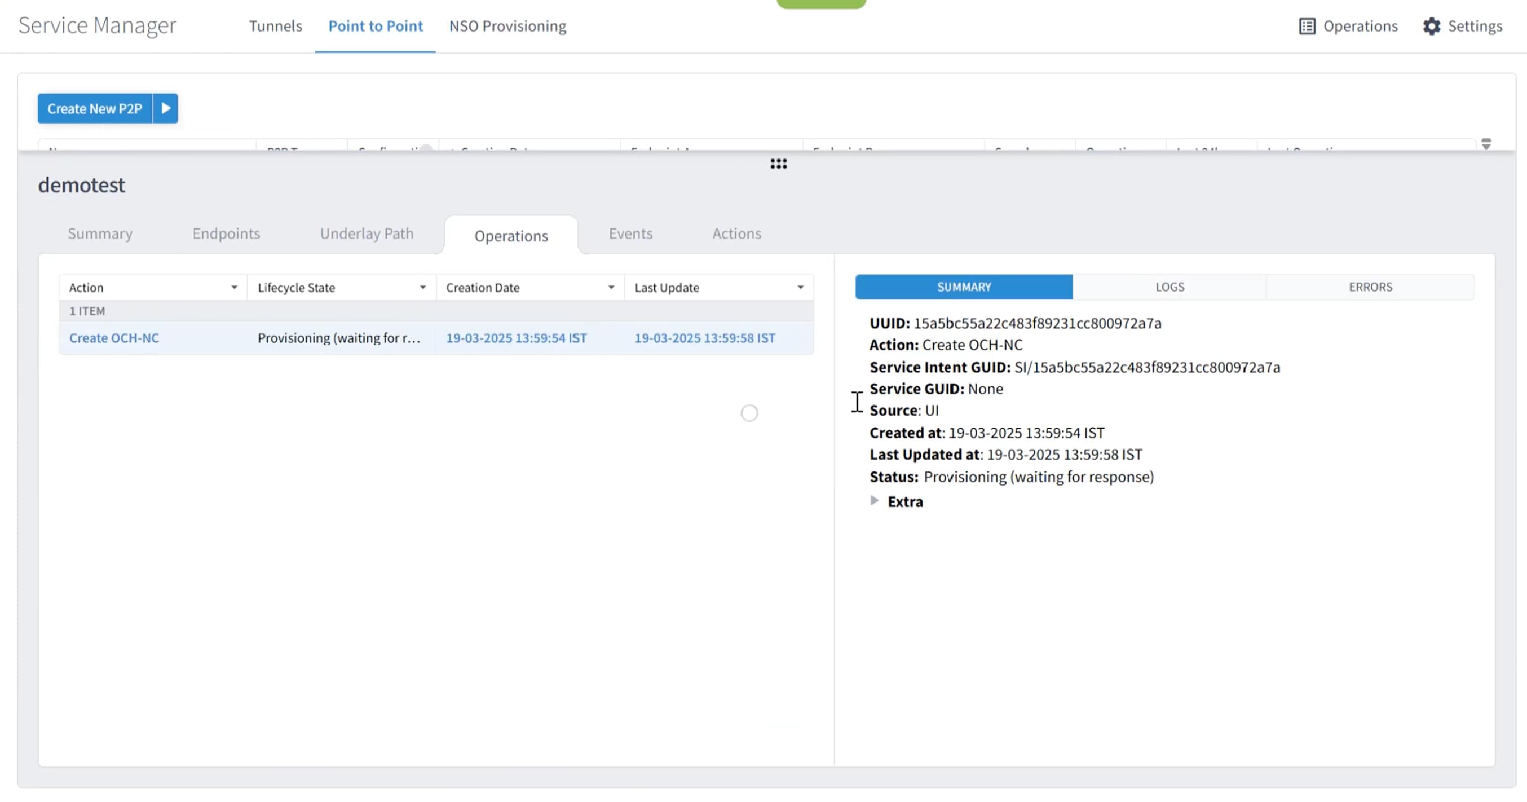This screenshot has height=802, width=1527.
Task: Grab the six-dot panel drag handle
Action: [x=779, y=164]
